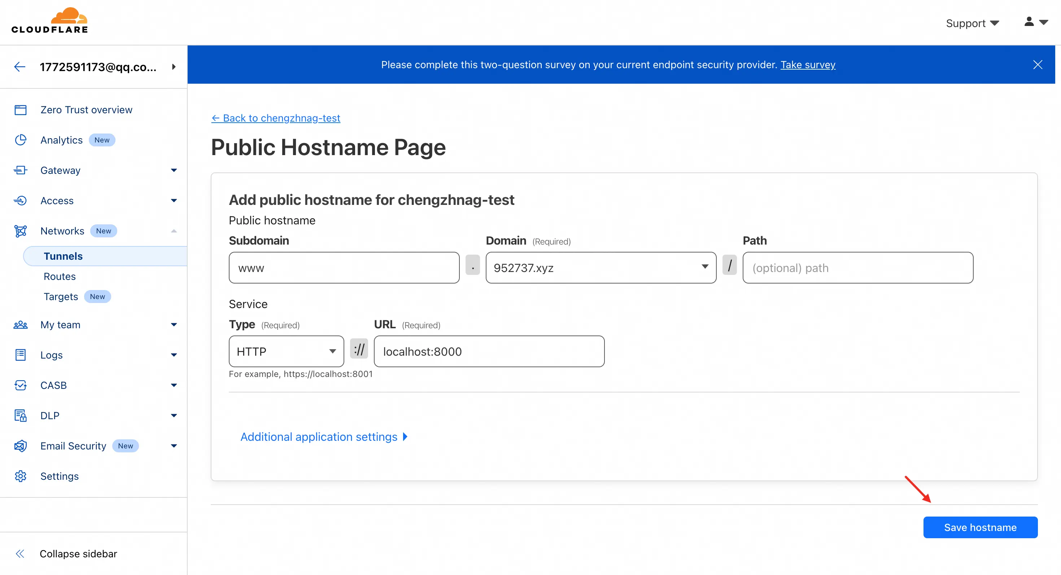The image size is (1061, 575).
Task: Open account switcher arrow next to email
Action: tap(174, 67)
